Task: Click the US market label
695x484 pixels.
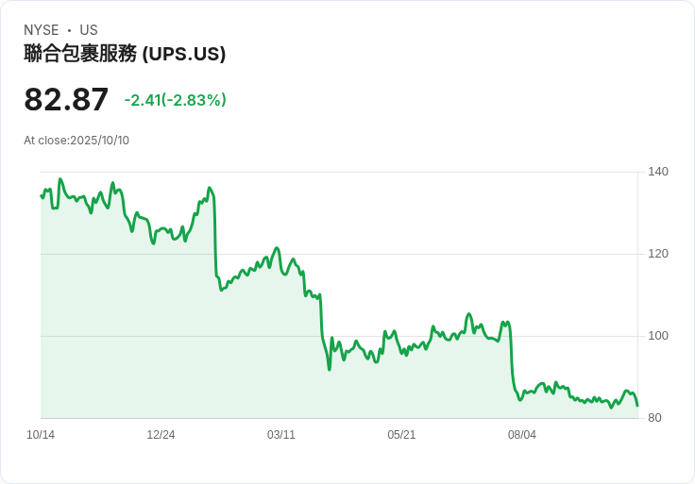Action: tap(89, 30)
